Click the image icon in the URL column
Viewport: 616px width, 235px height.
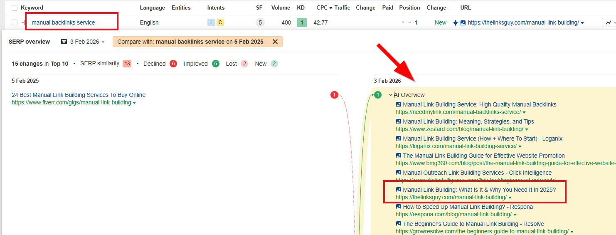tap(463, 23)
